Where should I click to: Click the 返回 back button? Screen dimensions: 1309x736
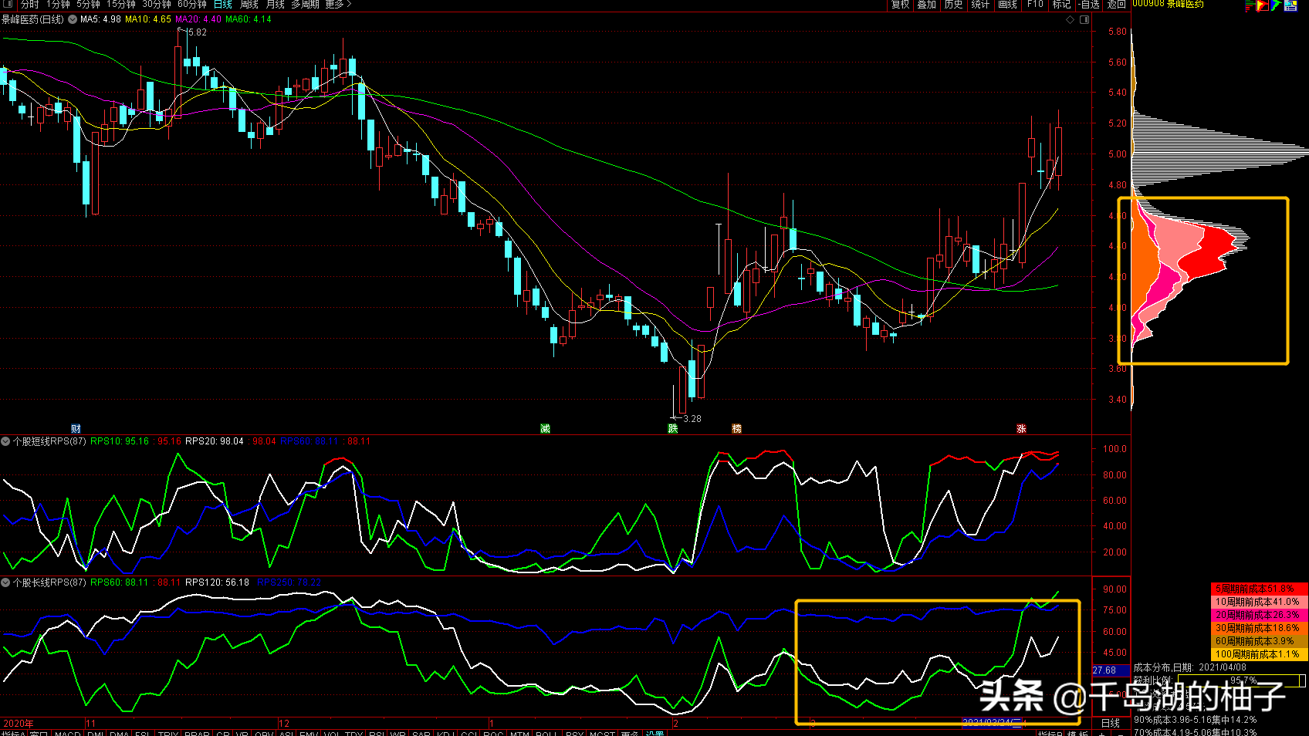(1117, 5)
